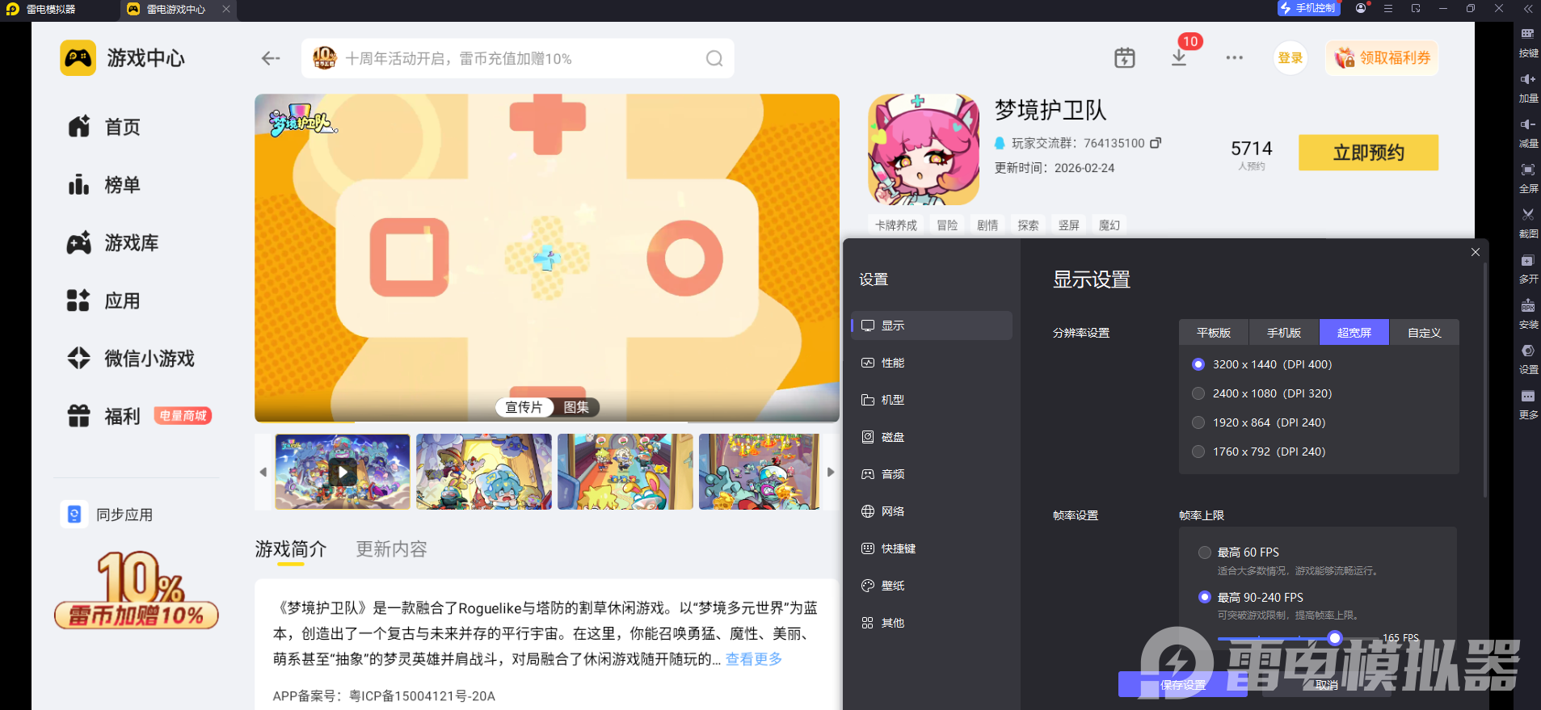Click 安装 APK install icon
Image resolution: width=1541 pixels, height=710 pixels.
[x=1528, y=314]
